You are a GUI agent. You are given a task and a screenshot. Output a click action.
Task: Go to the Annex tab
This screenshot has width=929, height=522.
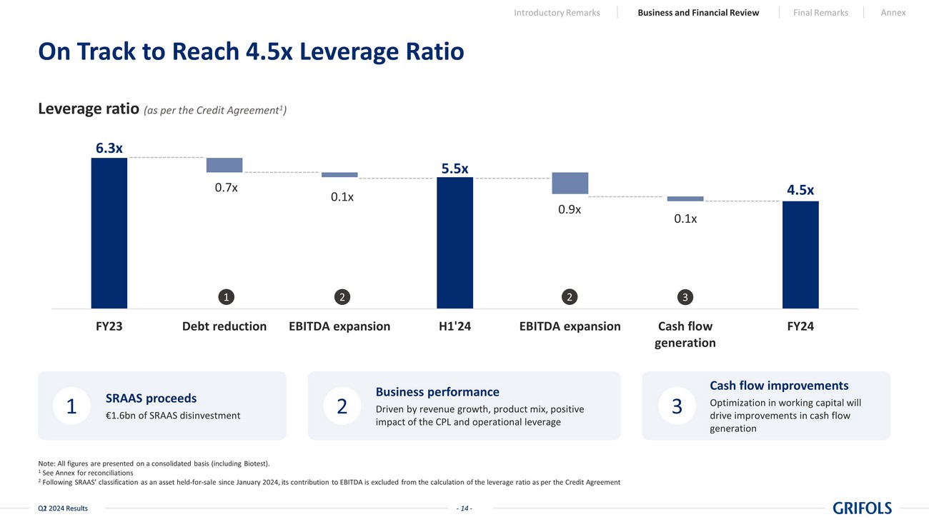tap(893, 13)
